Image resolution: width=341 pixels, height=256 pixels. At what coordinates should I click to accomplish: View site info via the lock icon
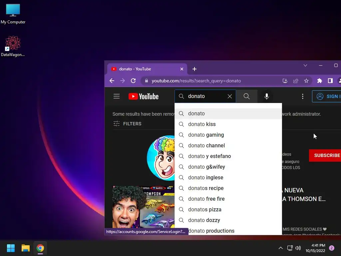[x=147, y=81]
